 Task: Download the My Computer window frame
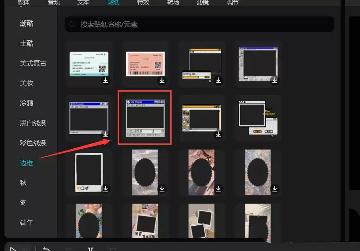pyautogui.click(x=106, y=134)
